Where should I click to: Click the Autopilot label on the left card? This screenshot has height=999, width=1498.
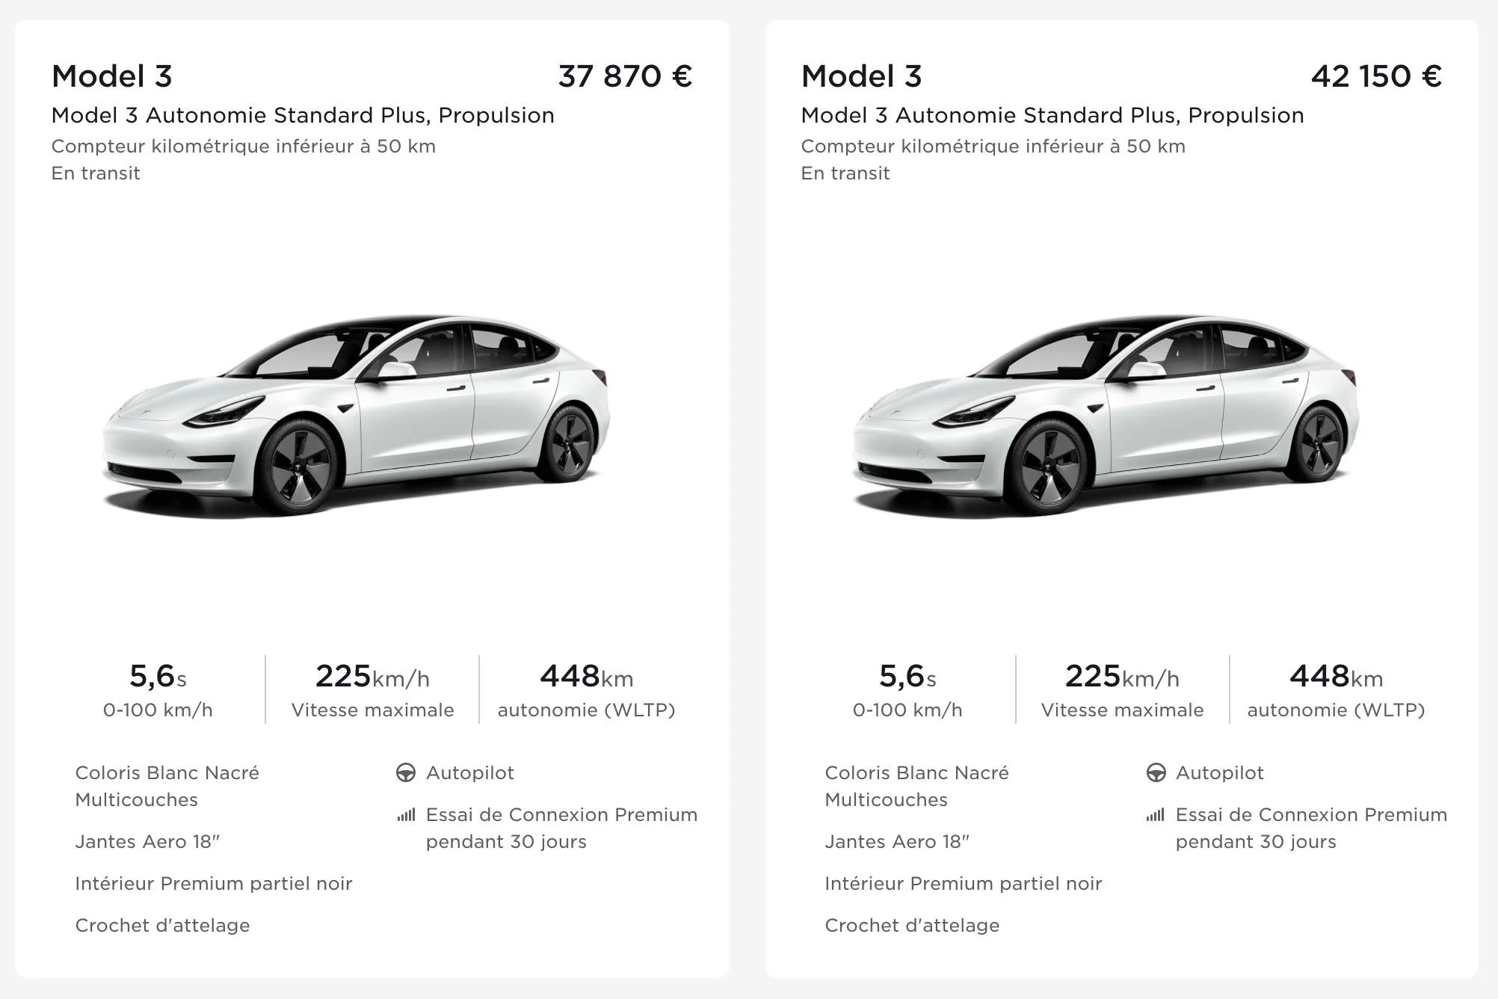point(470,773)
